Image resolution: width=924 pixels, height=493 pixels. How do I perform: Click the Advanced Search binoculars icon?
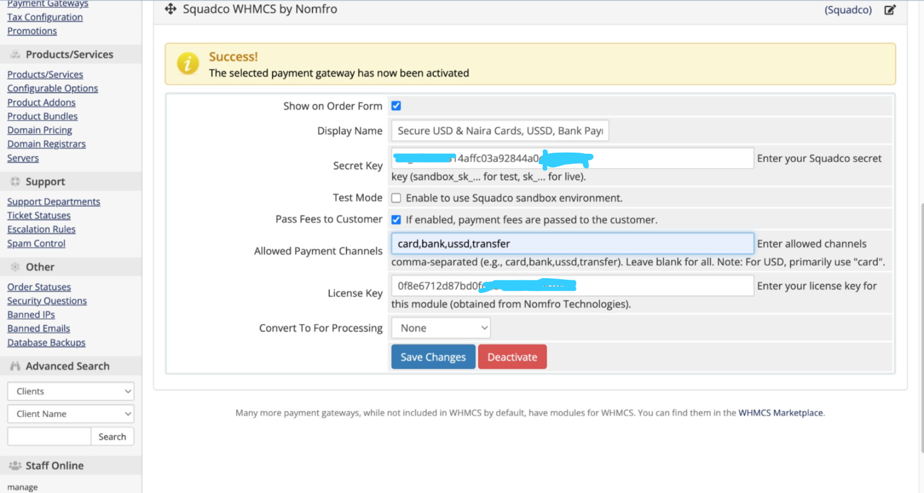15,366
